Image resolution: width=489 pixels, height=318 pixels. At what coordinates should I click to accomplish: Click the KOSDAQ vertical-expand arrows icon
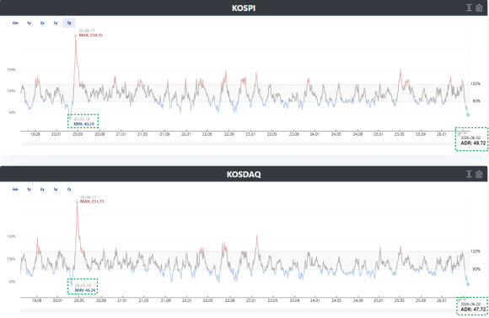point(469,174)
